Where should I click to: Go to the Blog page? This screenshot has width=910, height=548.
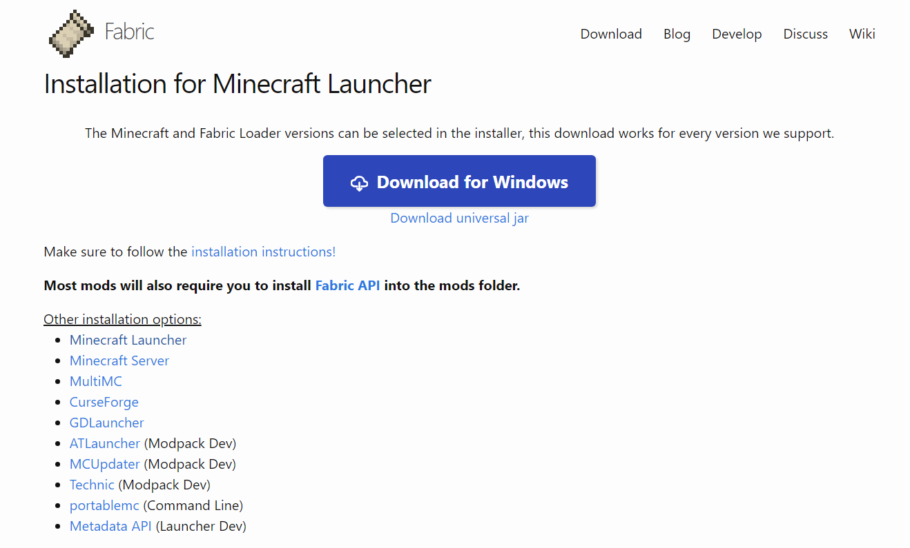(x=677, y=34)
